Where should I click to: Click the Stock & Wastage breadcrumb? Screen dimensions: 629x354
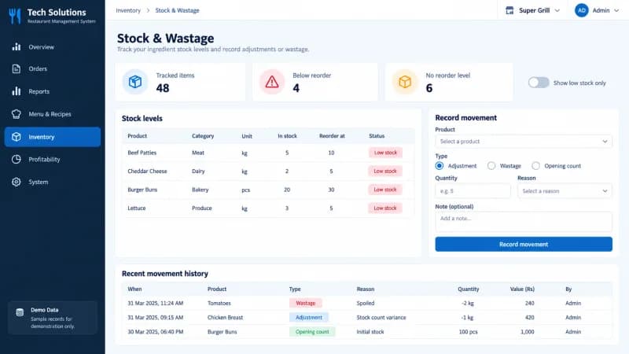(x=177, y=10)
